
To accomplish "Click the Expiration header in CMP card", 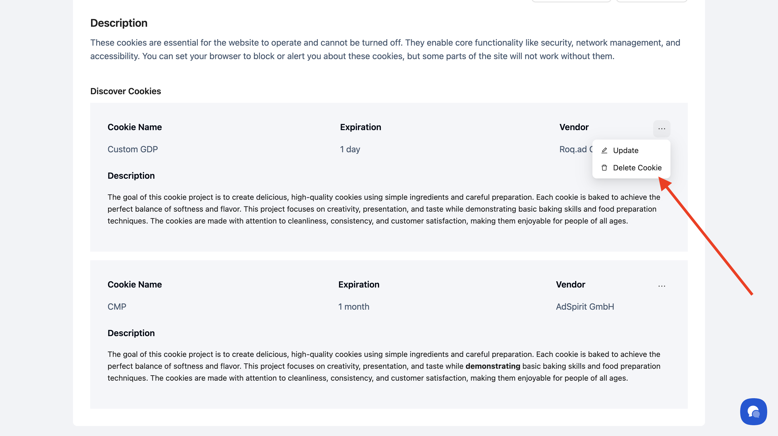I will click(x=359, y=285).
